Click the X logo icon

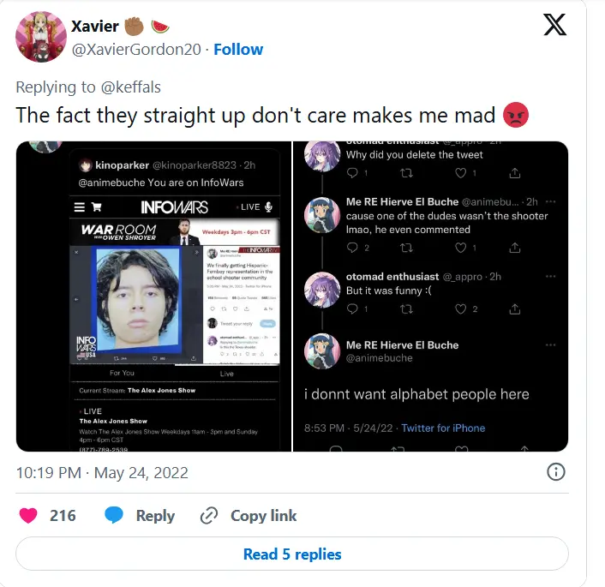click(x=554, y=26)
